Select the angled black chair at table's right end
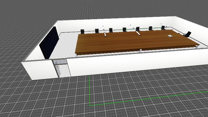 coord(187,34)
